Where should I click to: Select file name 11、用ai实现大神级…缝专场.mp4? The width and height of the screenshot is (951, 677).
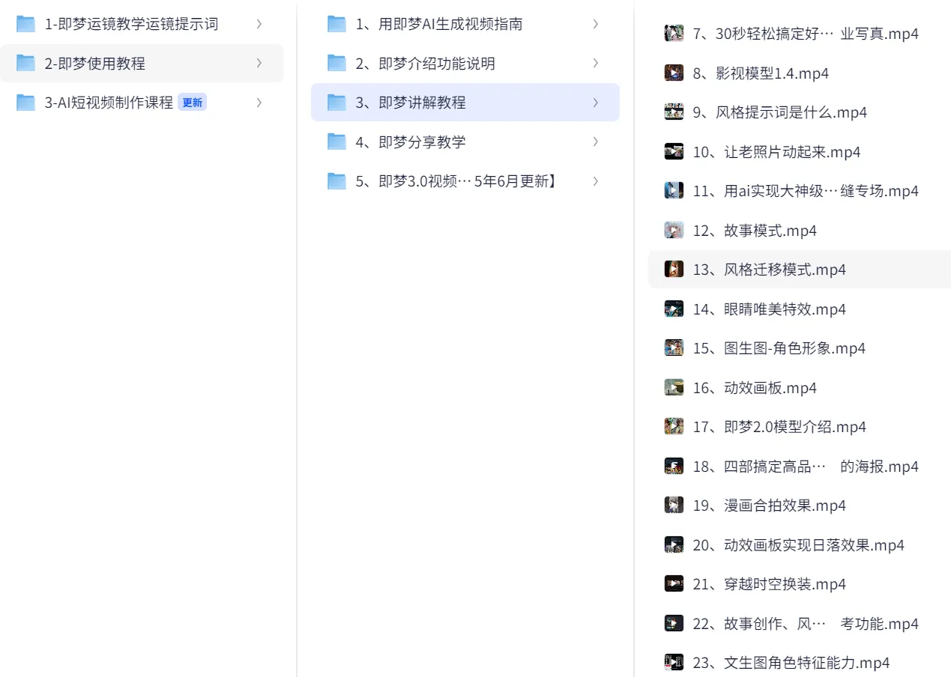pos(806,191)
